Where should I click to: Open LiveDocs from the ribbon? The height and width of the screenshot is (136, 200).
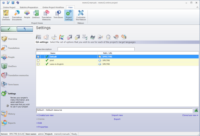click(36, 15)
